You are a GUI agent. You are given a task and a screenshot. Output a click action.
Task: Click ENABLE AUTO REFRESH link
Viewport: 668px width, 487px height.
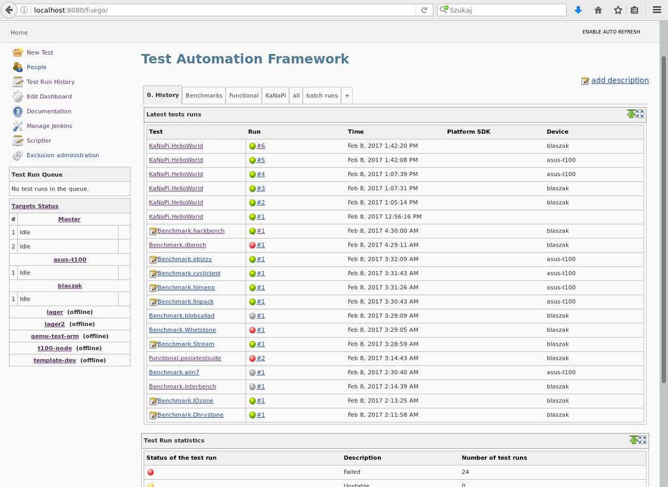tap(611, 32)
